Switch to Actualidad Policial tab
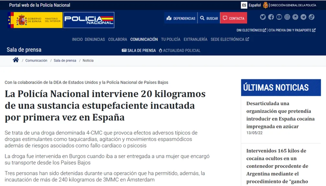Viewport: 326px width, 186px height. (179, 50)
